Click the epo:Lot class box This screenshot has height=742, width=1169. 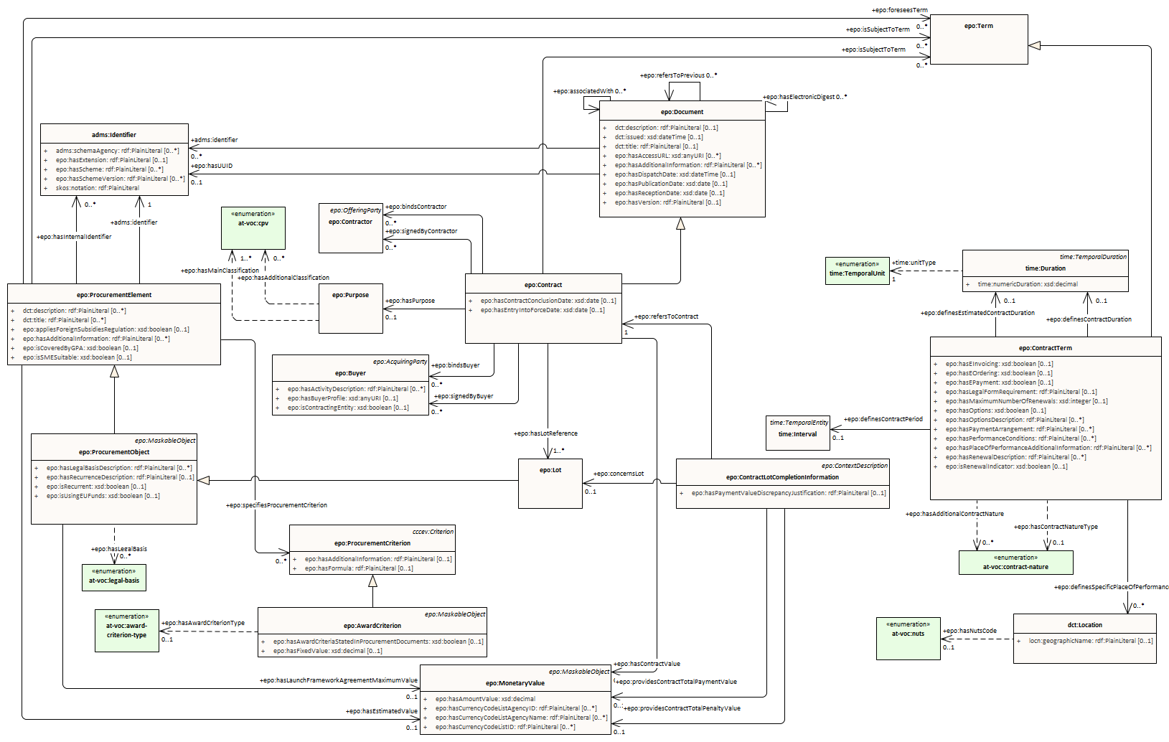(550, 484)
